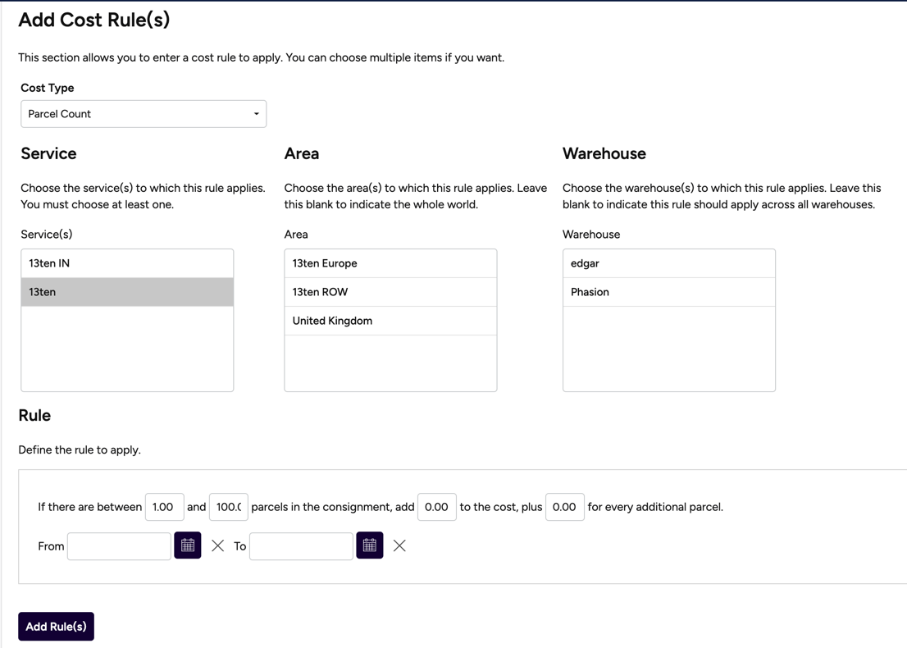This screenshot has width=907, height=648.
Task: Open the Cost Type dropdown
Action: click(144, 113)
